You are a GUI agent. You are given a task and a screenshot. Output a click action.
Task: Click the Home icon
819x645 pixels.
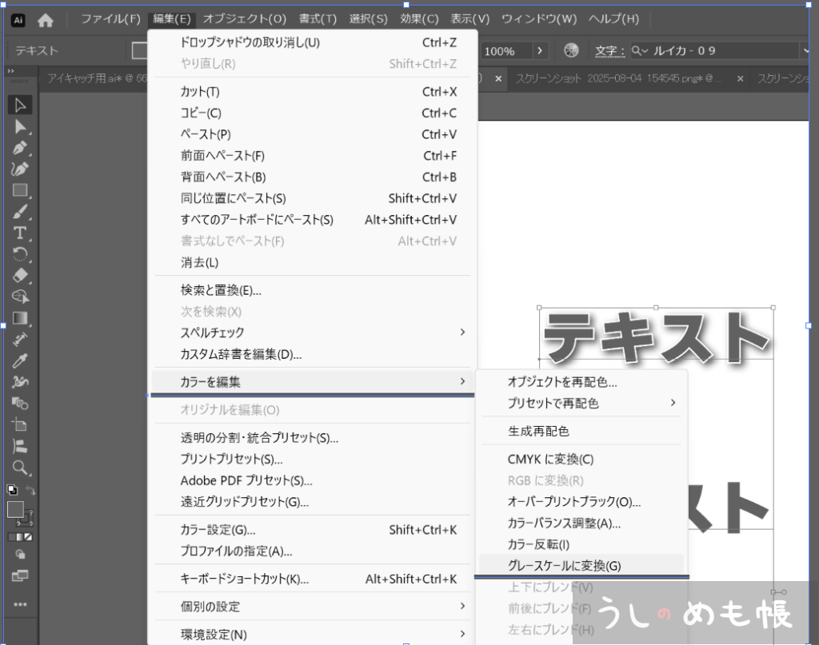click(x=46, y=19)
